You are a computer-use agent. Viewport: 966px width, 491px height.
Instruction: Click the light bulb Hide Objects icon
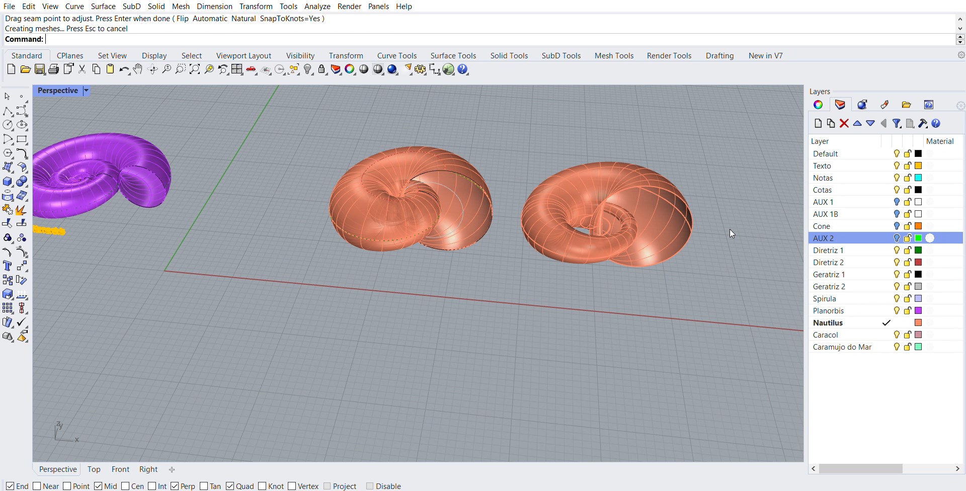308,69
